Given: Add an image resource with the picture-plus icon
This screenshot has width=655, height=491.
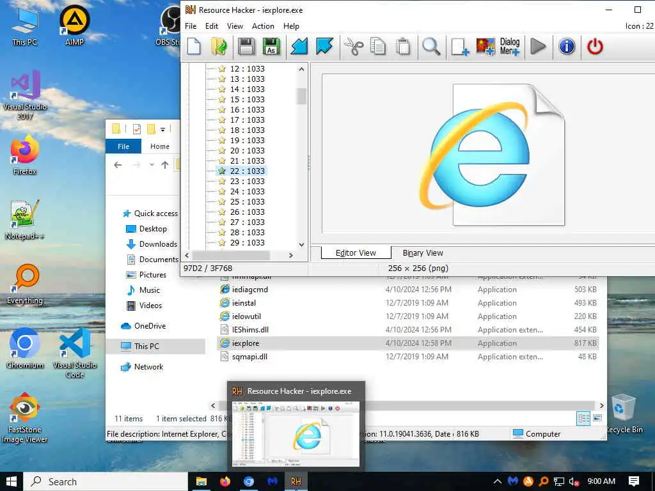Looking at the screenshot, I should point(485,46).
